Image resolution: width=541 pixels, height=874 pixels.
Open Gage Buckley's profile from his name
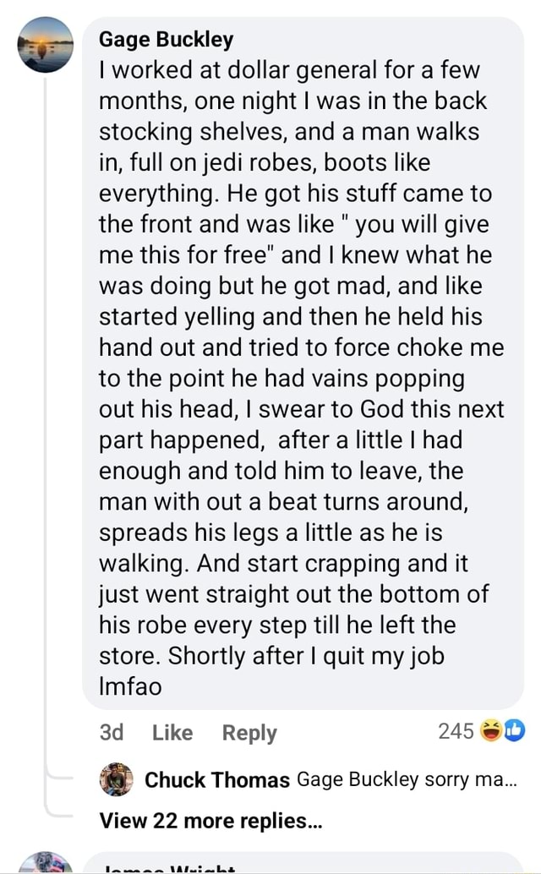[165, 38]
